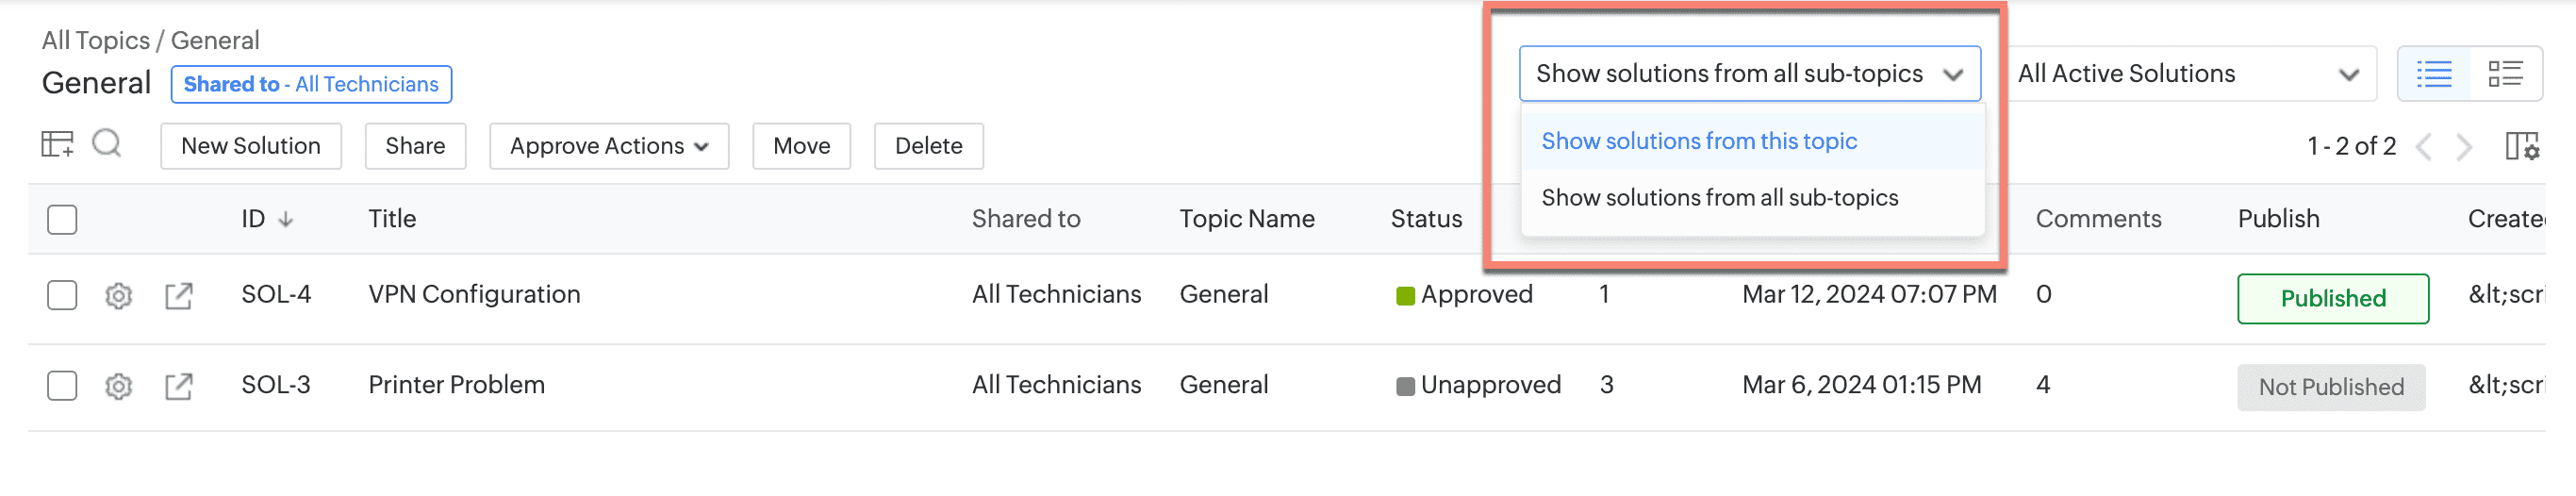Click the All Topics breadcrumb link

96,41
